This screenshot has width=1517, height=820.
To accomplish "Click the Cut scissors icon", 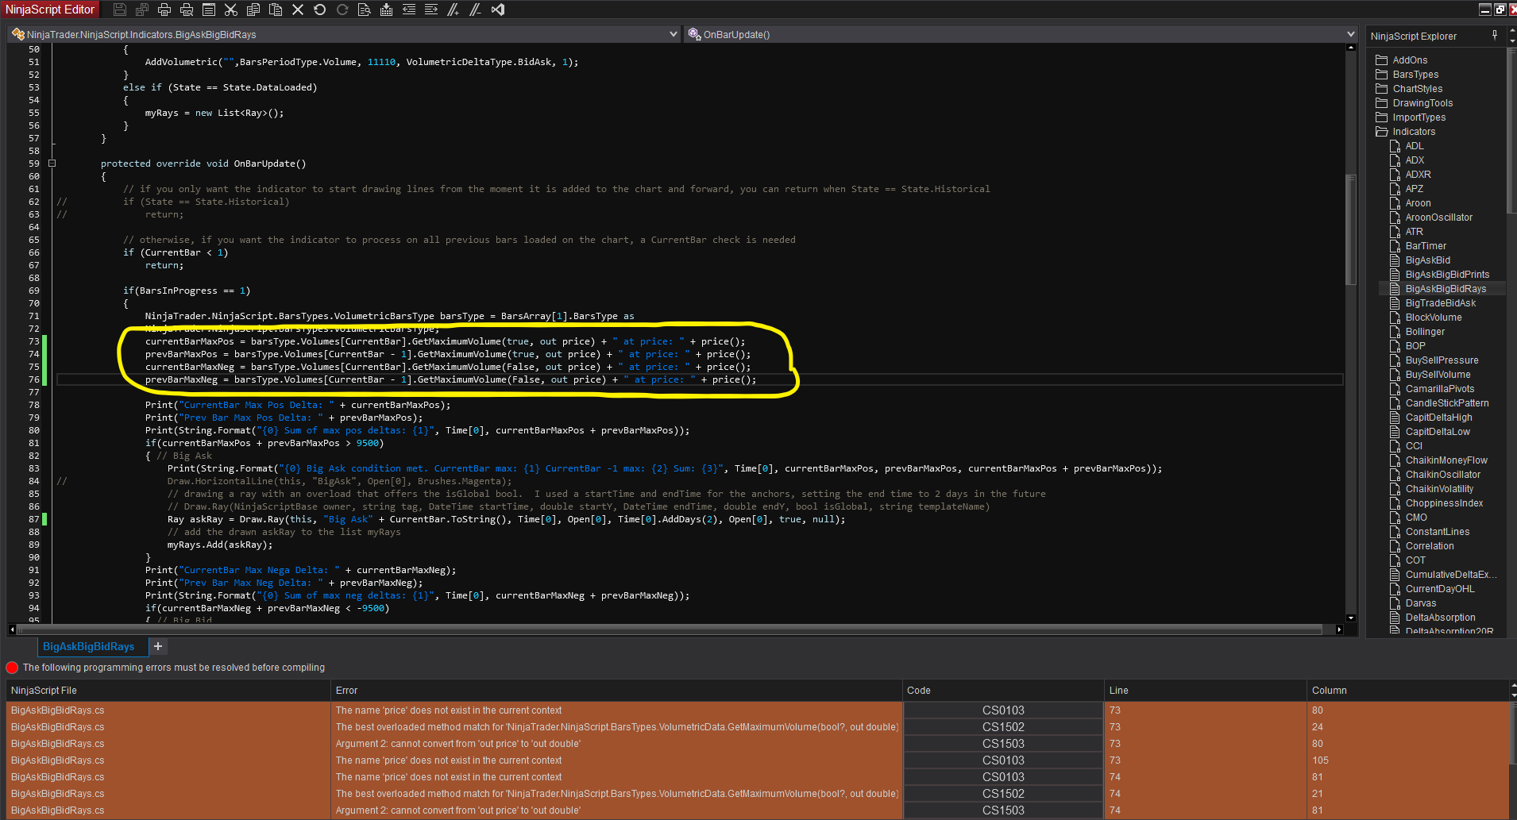I will pyautogui.click(x=231, y=10).
